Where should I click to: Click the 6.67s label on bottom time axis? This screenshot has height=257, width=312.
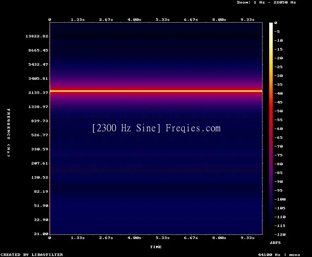click(191, 238)
